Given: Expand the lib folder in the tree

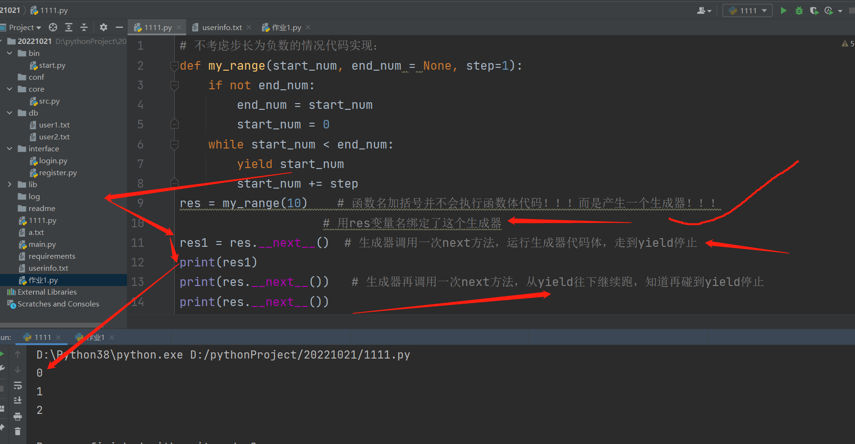Looking at the screenshot, I should tap(10, 184).
